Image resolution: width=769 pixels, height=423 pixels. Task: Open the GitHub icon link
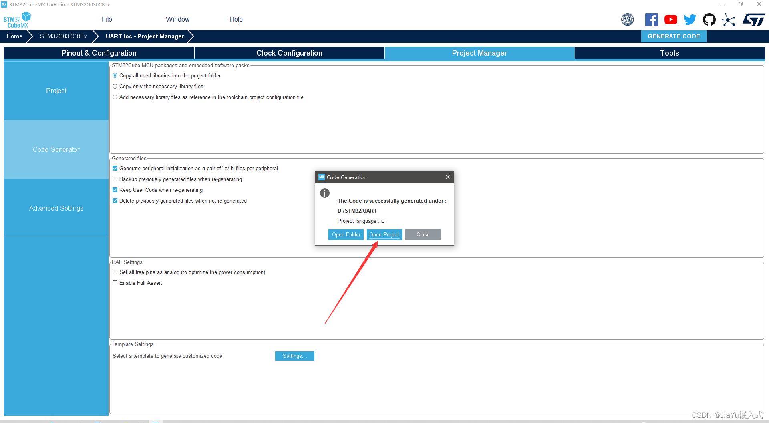point(709,20)
